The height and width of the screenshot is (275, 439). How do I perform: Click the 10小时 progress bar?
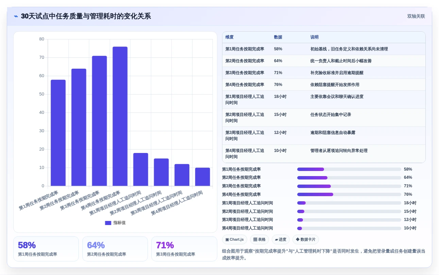tap(349, 228)
